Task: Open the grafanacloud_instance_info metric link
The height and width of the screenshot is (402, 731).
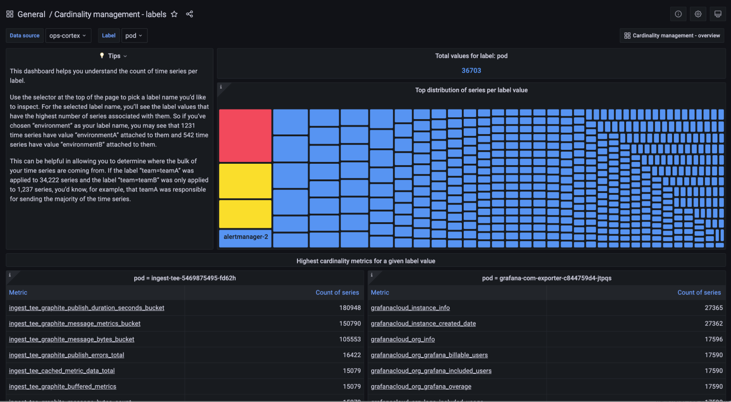Action: (x=410, y=308)
